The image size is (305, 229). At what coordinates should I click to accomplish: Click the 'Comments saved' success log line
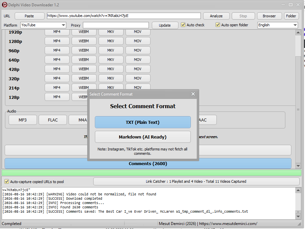pyautogui.click(x=125, y=211)
